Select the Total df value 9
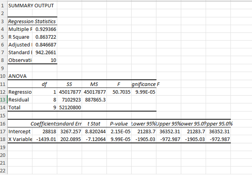 (x=45, y=107)
